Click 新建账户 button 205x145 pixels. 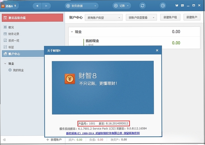(192, 17)
